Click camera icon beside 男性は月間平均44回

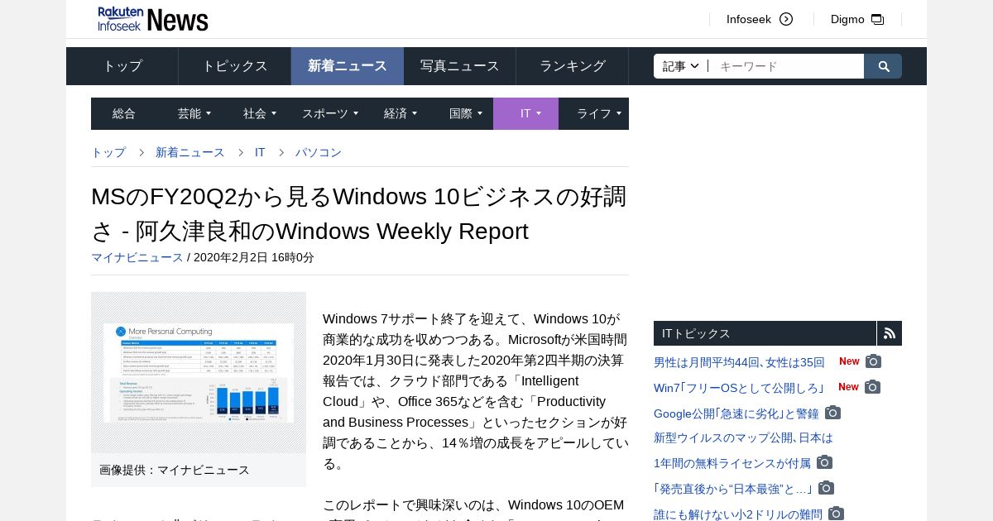(x=873, y=361)
